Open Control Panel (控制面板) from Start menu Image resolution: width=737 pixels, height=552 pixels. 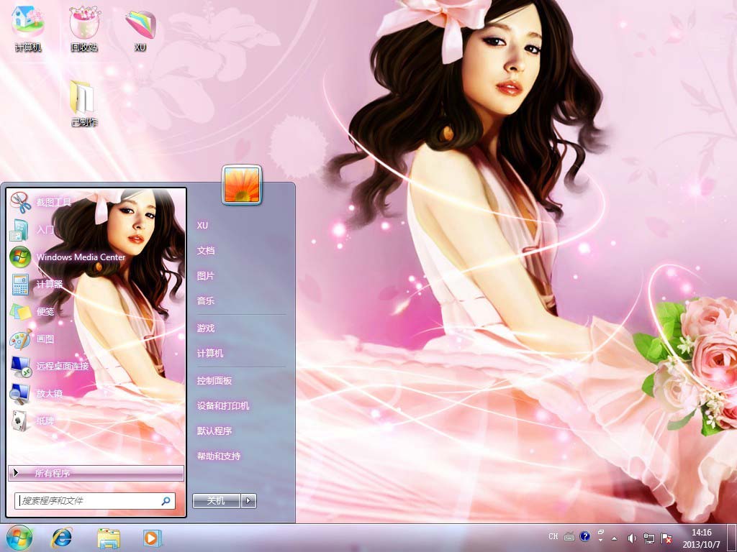point(214,381)
